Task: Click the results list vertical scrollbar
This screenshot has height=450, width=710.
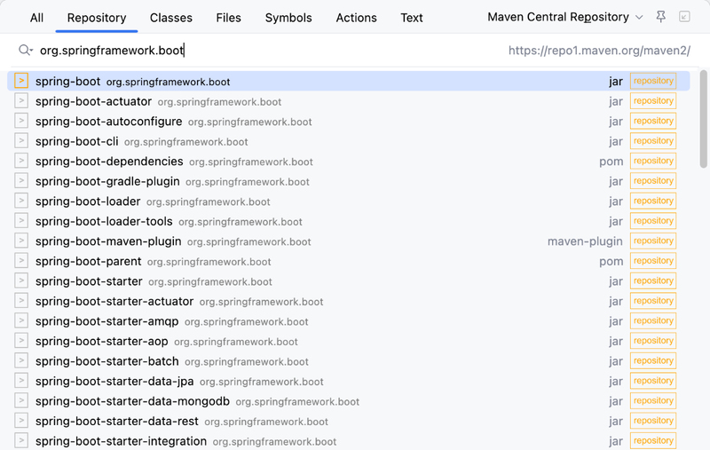Action: click(703, 119)
